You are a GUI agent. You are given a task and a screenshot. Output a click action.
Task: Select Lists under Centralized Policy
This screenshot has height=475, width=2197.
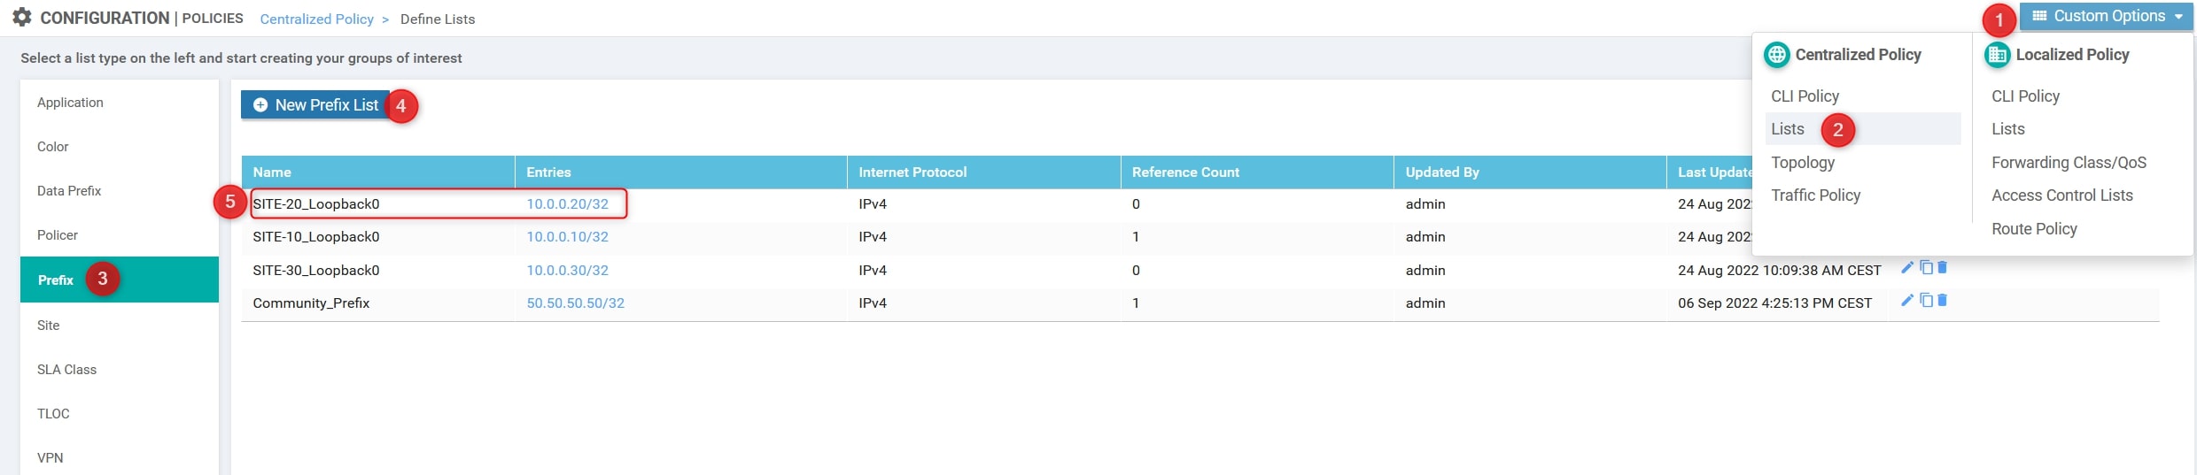coord(1787,129)
